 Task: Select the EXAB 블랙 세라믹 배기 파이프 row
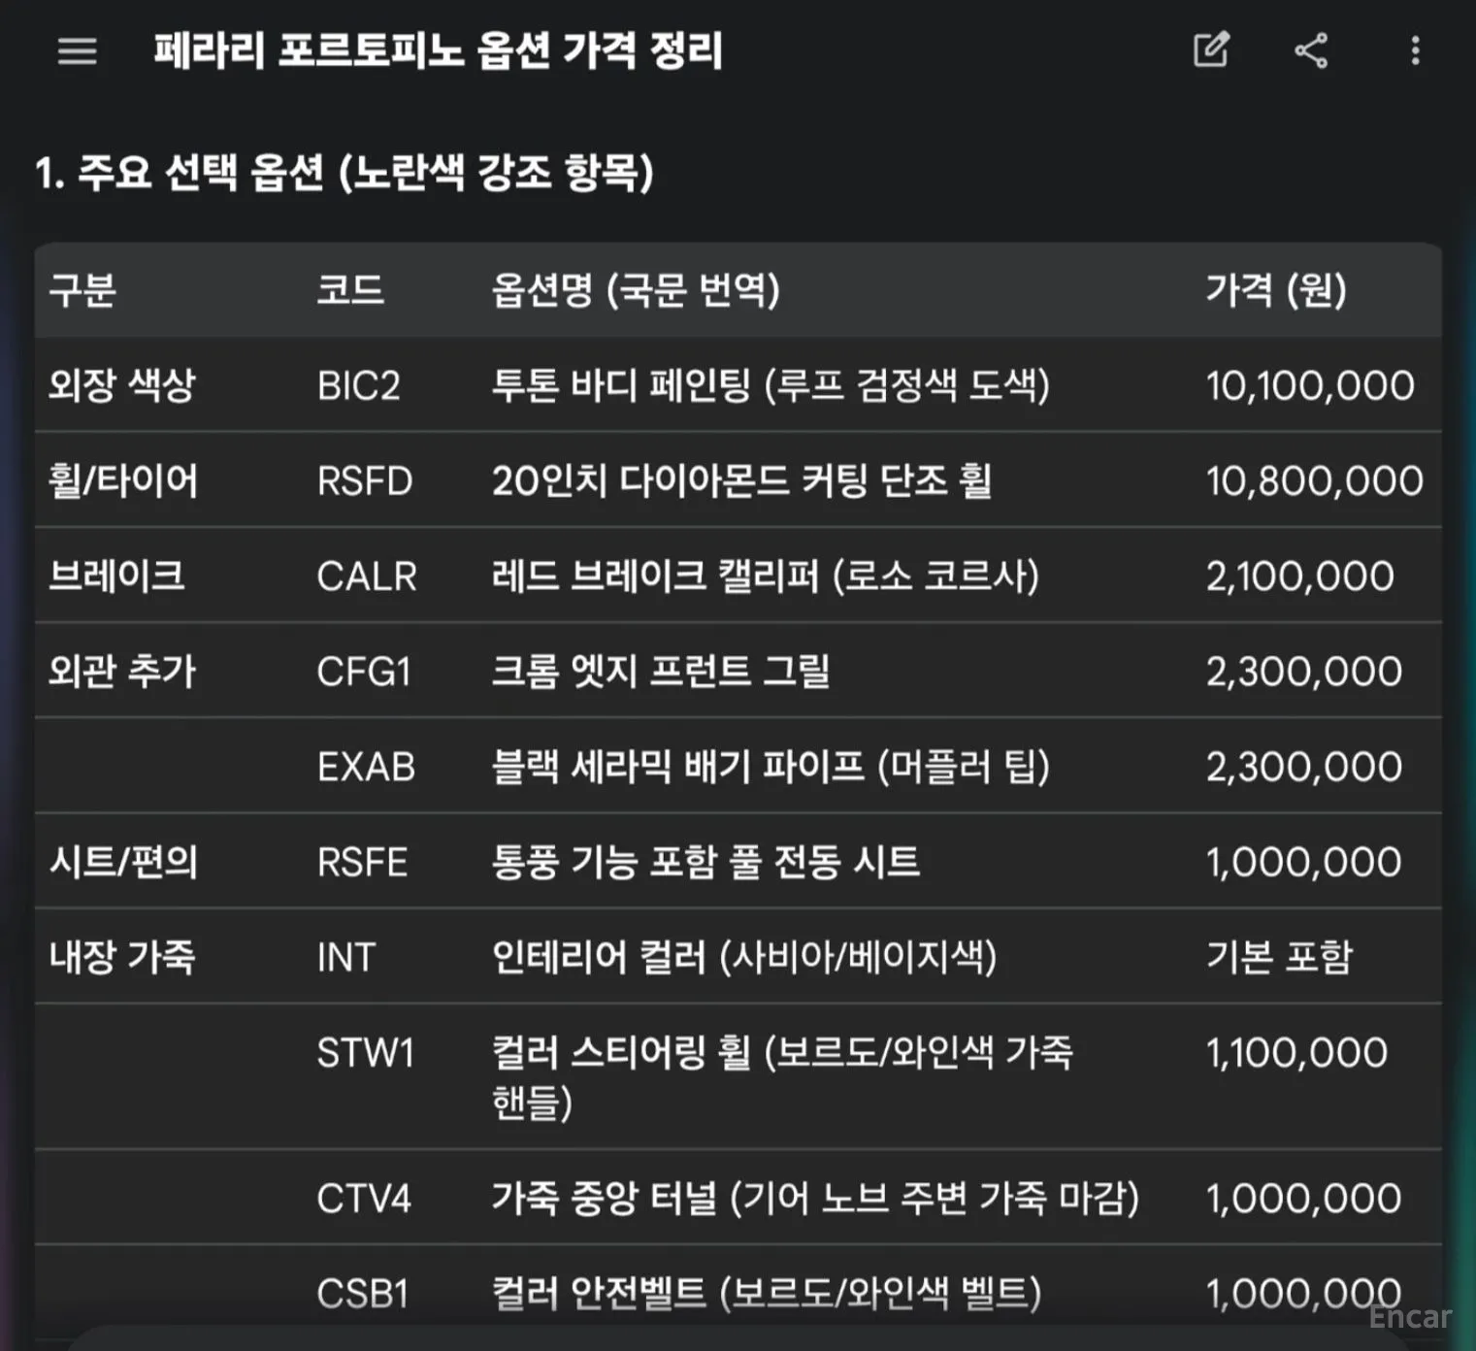738,766
